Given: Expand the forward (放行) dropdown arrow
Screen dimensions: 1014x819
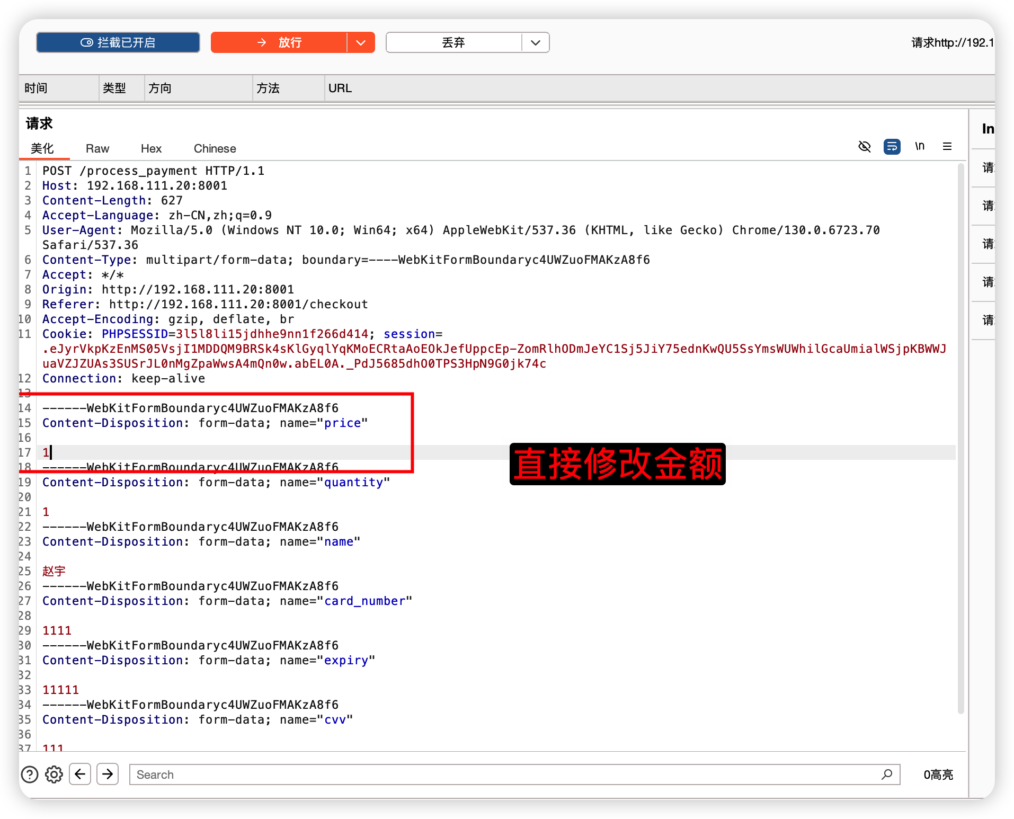Looking at the screenshot, I should pos(361,42).
